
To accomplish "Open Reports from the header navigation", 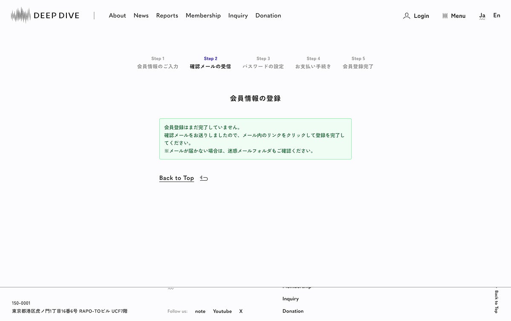I will point(167,15).
